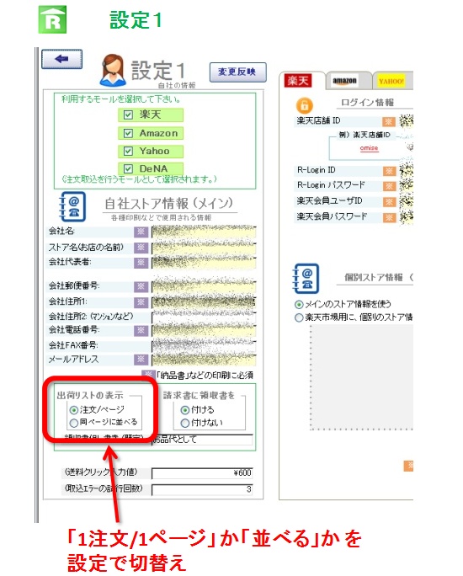Viewport: 463px width, 576px height.
Task: Click the green R house logo
Action: click(x=52, y=20)
